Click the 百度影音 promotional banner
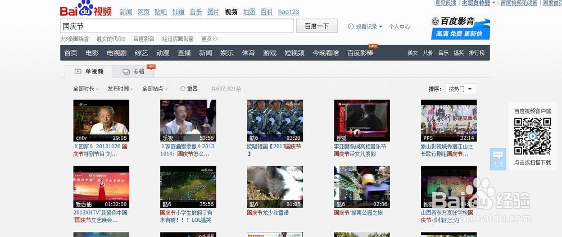Viewport: 562px width, 237px height. [x=460, y=27]
